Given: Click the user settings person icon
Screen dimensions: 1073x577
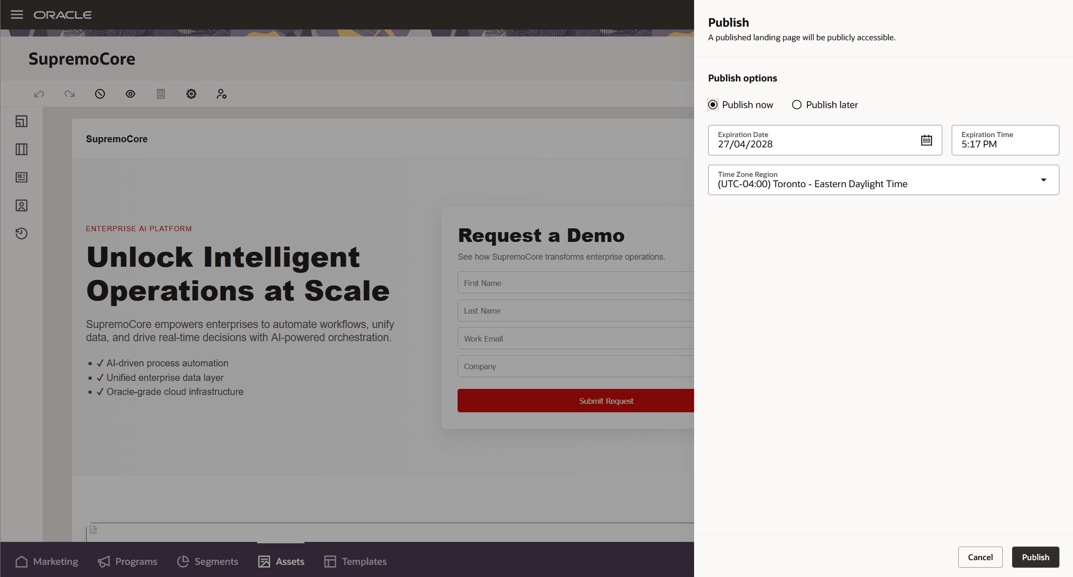Looking at the screenshot, I should (222, 94).
